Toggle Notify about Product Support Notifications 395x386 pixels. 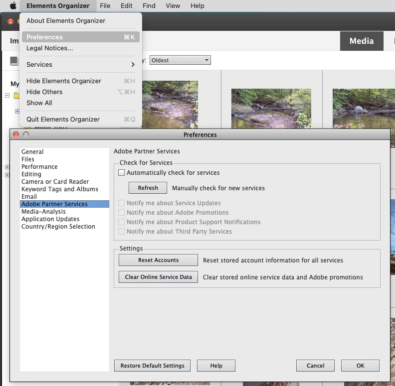click(121, 222)
